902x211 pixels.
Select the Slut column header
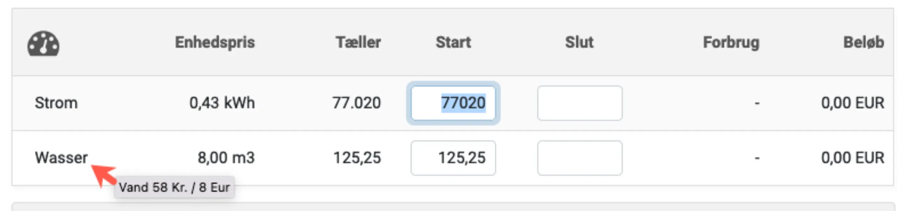pos(579,42)
